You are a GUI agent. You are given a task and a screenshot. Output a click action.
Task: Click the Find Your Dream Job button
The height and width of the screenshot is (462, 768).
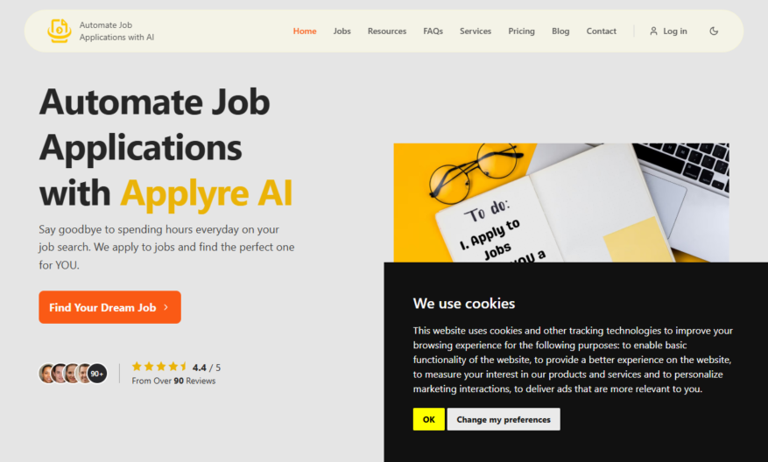[x=109, y=307]
